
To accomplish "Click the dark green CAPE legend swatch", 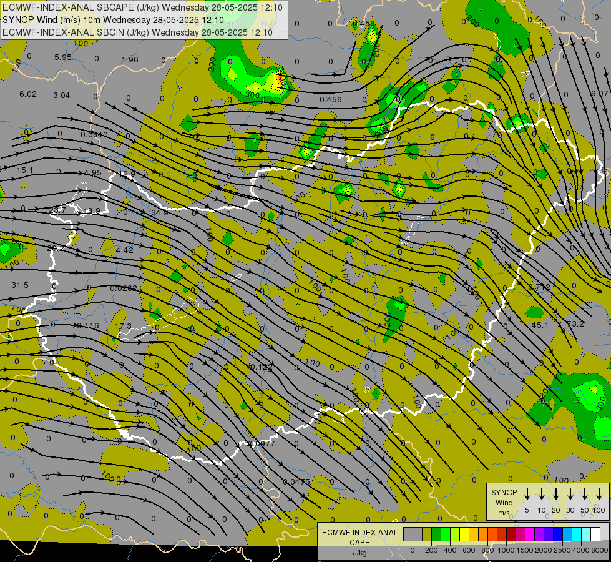I will pos(436,535).
